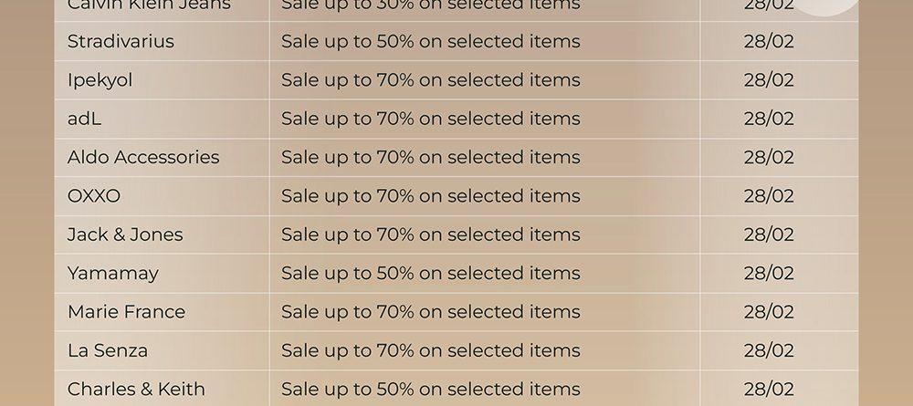The height and width of the screenshot is (406, 913).
Task: Click Yamamay 50% sale offer text
Action: [431, 274]
